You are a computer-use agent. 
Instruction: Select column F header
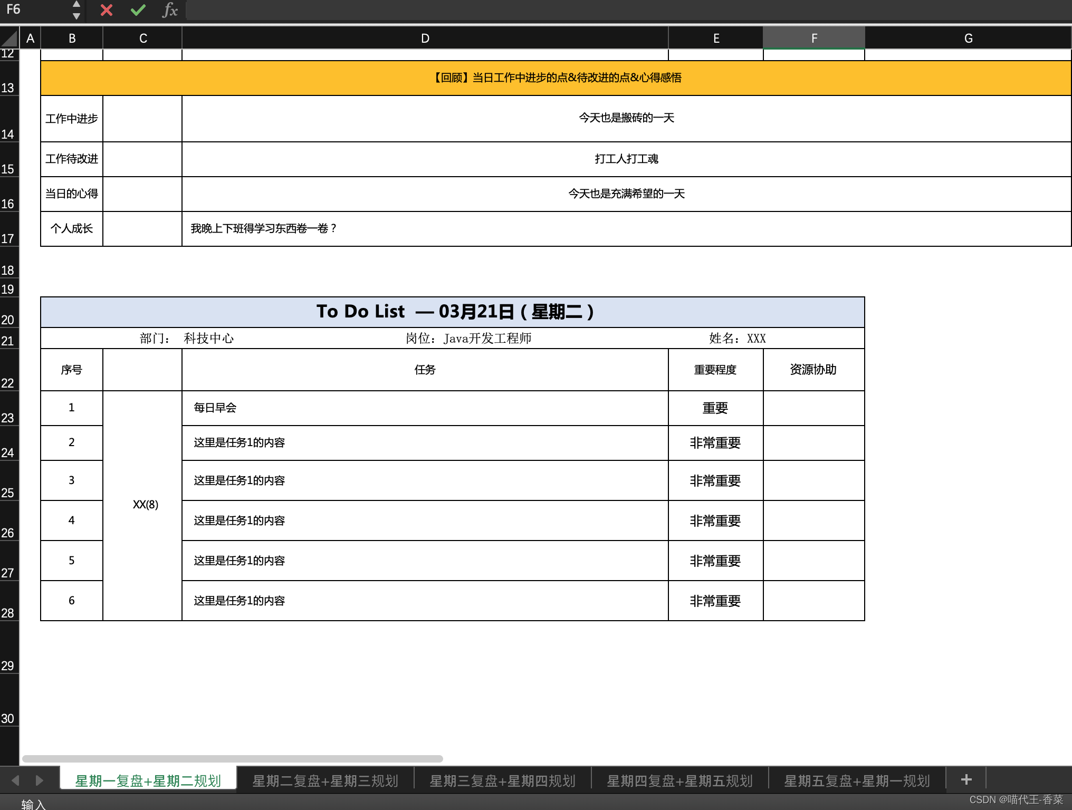click(814, 38)
